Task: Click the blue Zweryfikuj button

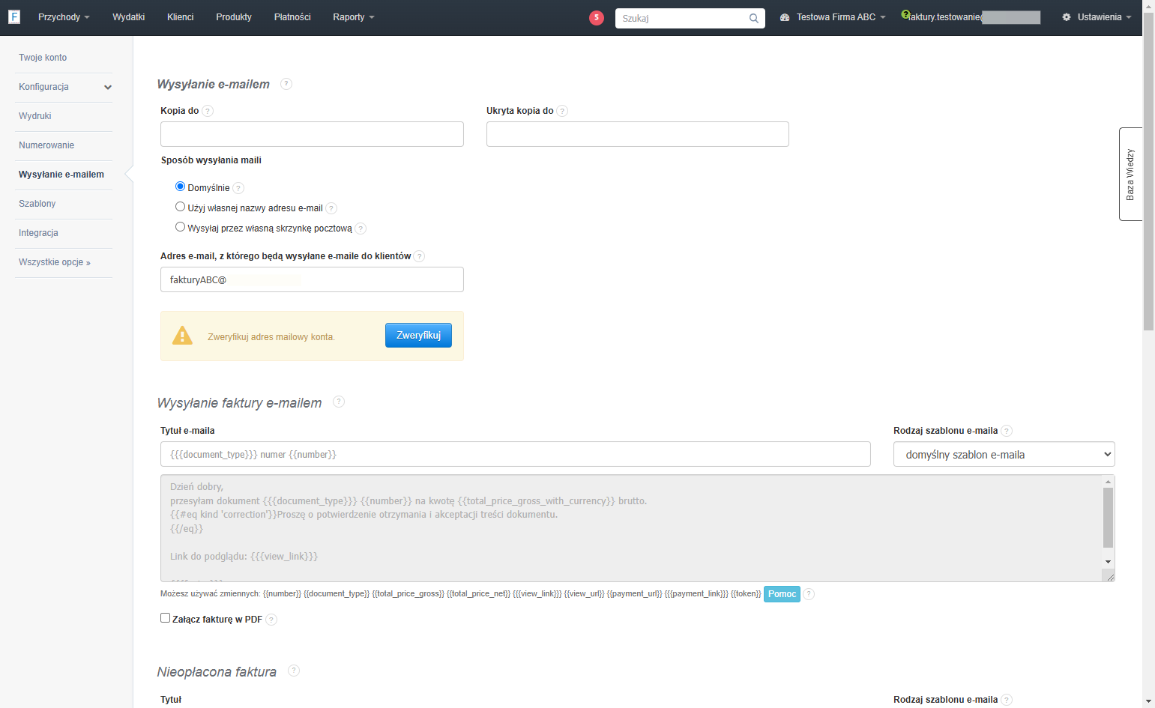Action: (x=418, y=336)
